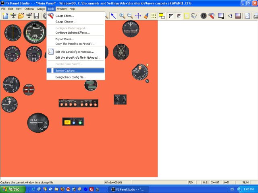Toggle the dotted grid display icon
The height and width of the screenshot is (193, 258).
[x=154, y=16]
